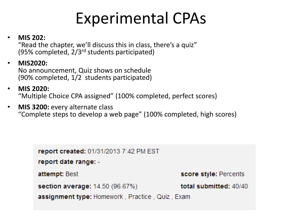
Task: Click 'Exam' in assignment type list
Action: [x=182, y=197]
